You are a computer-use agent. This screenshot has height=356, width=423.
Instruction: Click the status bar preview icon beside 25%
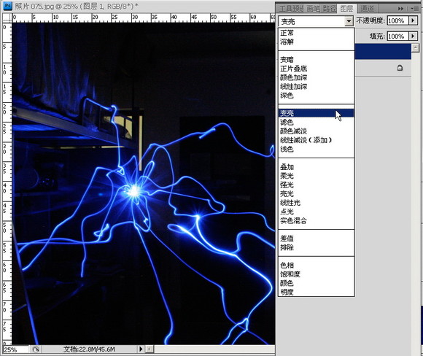[36, 349]
